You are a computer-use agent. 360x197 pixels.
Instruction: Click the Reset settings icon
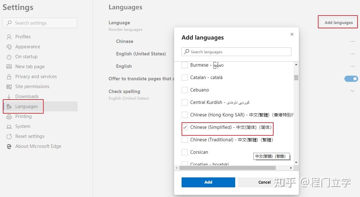coord(9,136)
